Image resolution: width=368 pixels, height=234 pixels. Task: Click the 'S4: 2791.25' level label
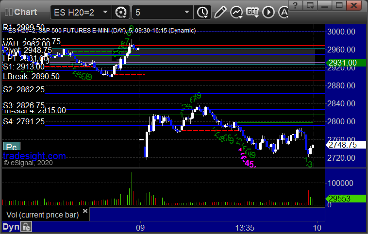point(24,121)
